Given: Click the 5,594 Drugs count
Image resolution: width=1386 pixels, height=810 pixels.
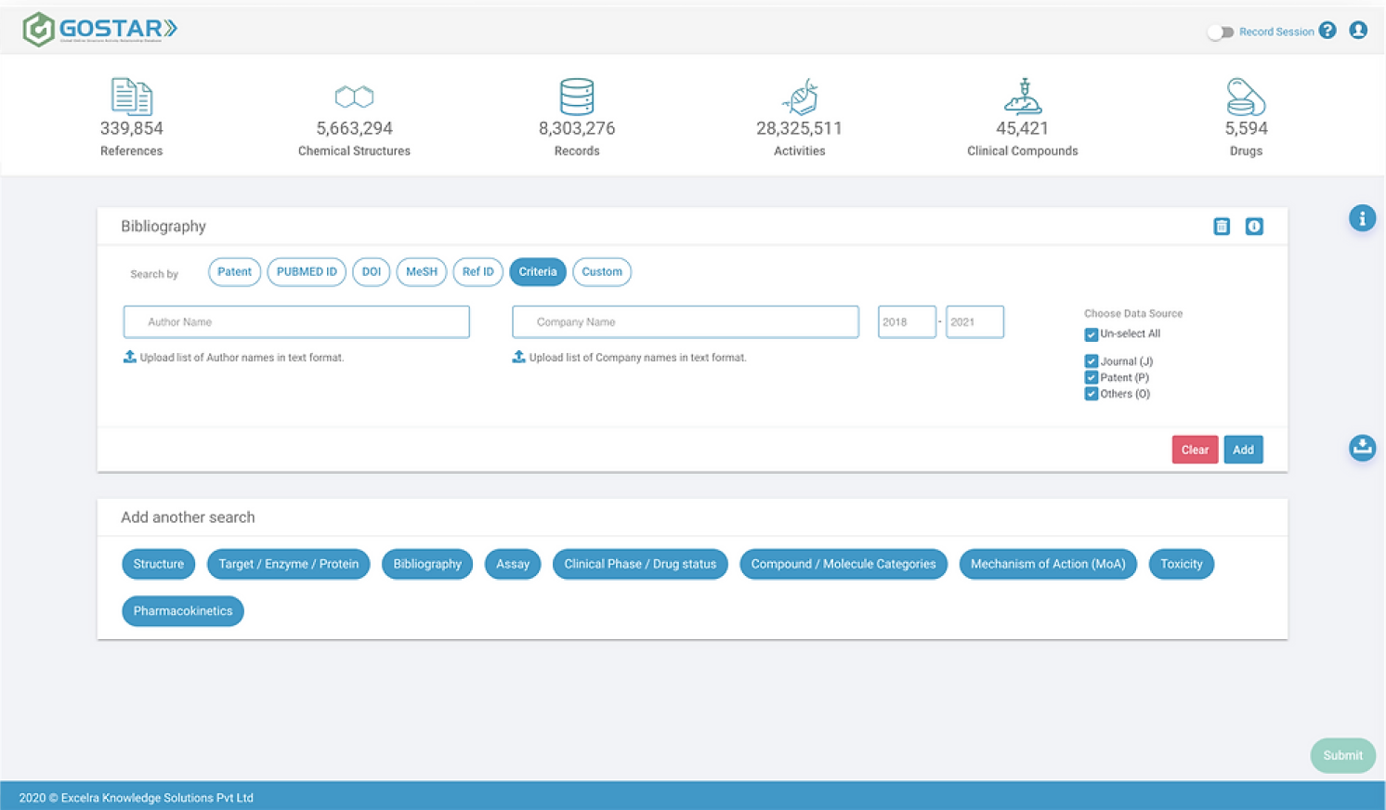Looking at the screenshot, I should click(x=1246, y=128).
